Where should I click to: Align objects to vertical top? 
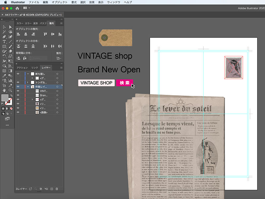point(45,34)
